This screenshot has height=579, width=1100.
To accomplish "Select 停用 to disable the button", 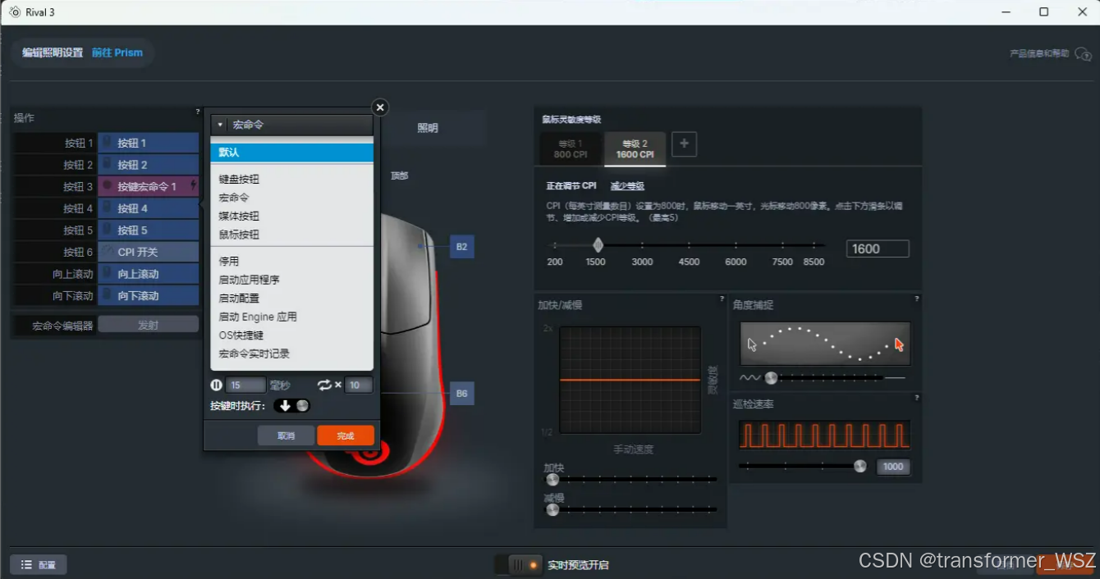I will (x=229, y=262).
